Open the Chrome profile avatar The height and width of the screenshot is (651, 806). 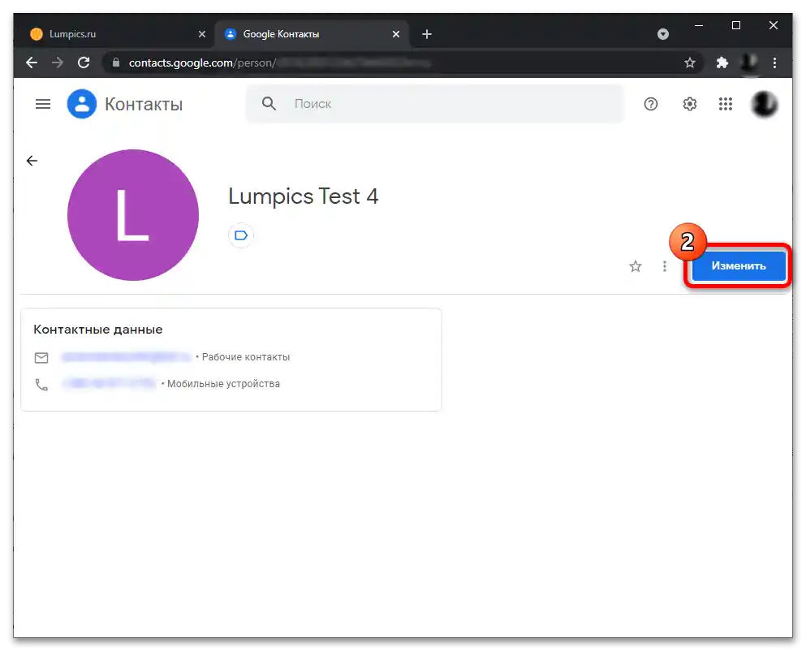(x=749, y=63)
